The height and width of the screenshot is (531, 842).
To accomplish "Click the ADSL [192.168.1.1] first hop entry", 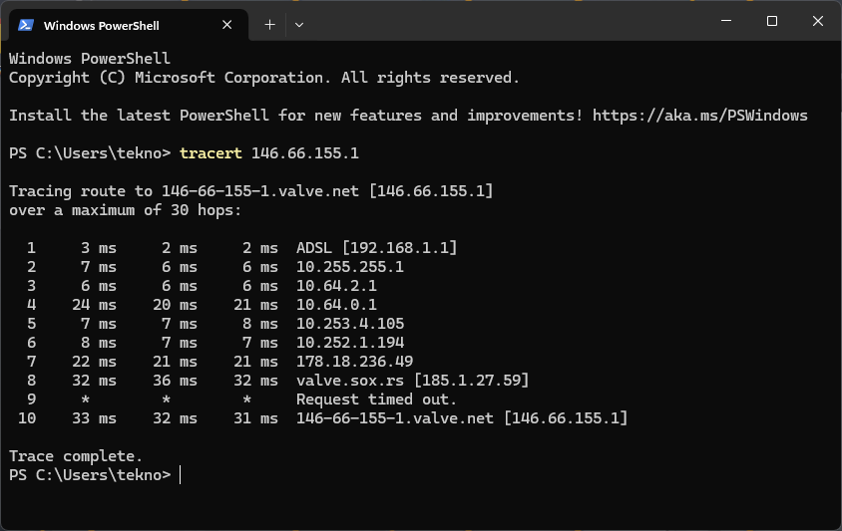I will click(376, 248).
